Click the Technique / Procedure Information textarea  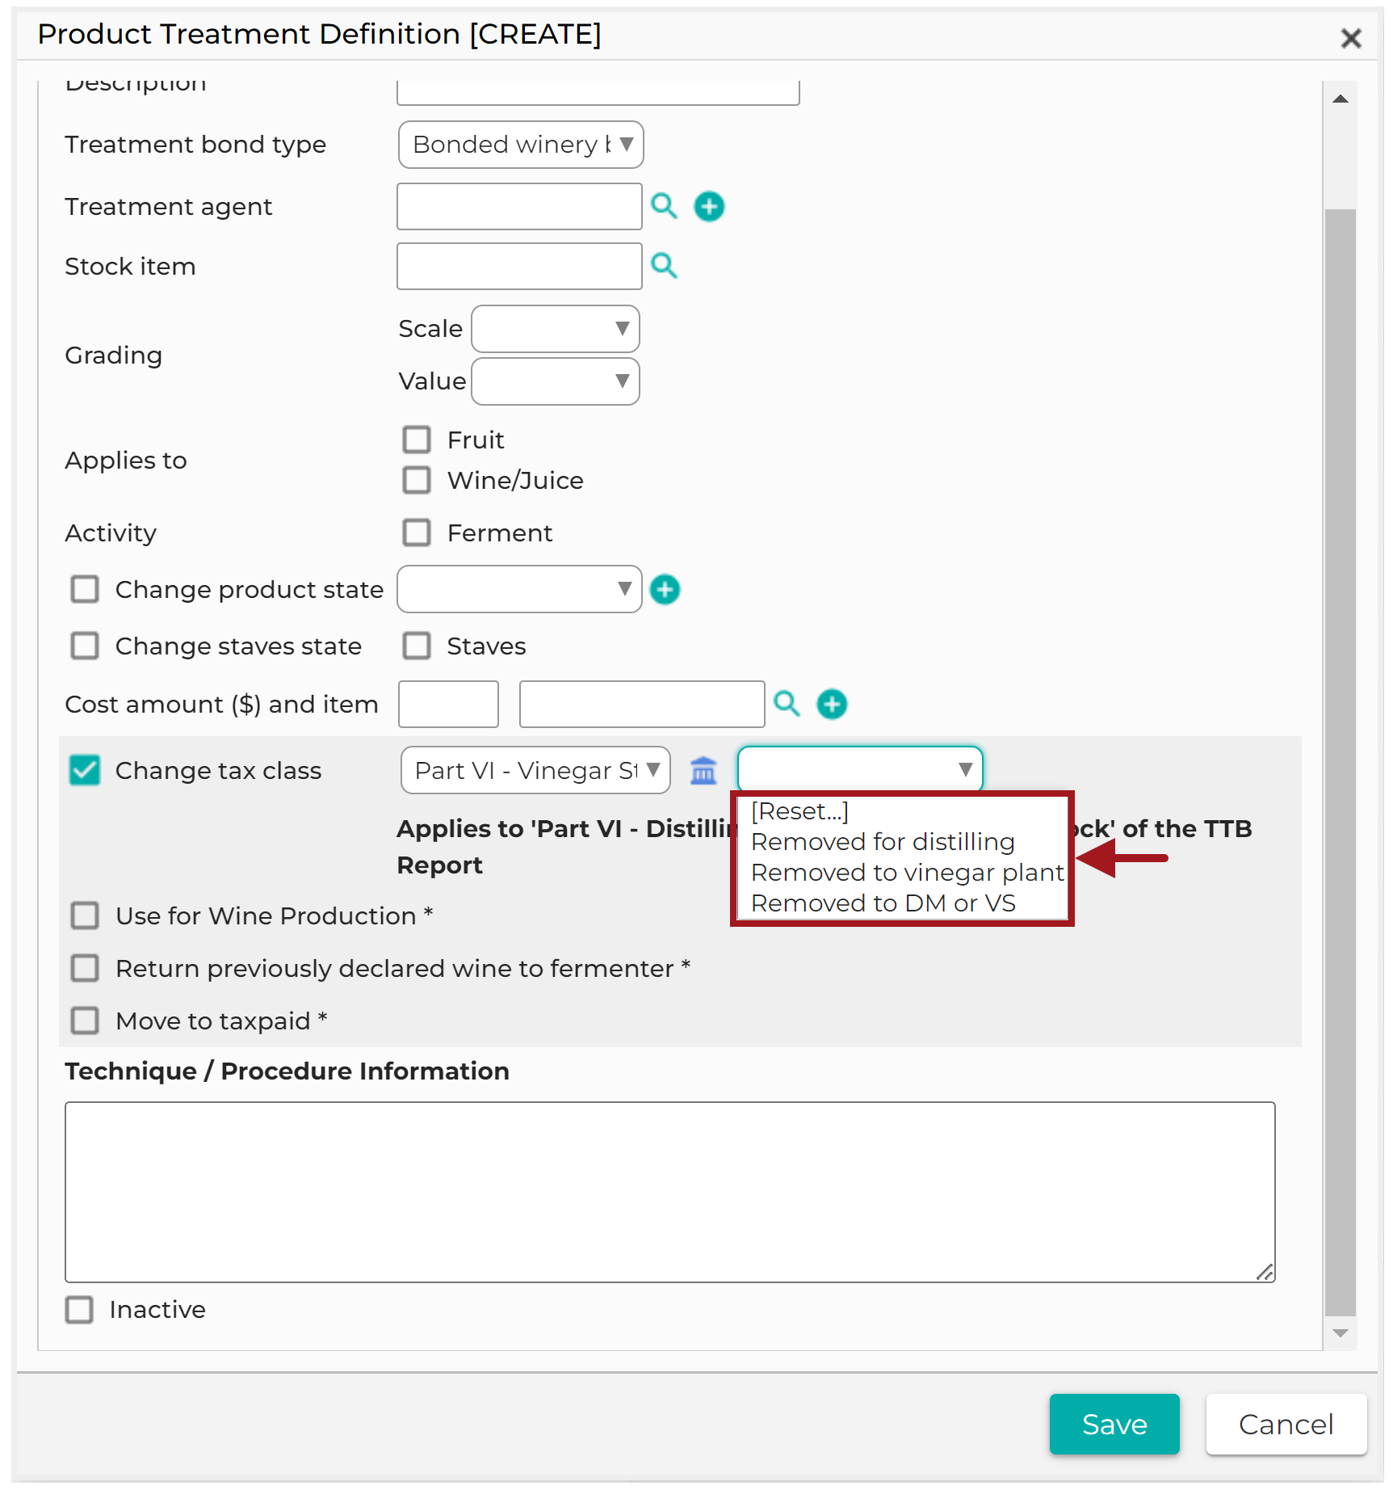tap(670, 1192)
